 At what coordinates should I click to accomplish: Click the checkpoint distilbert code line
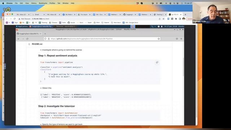(71, 116)
